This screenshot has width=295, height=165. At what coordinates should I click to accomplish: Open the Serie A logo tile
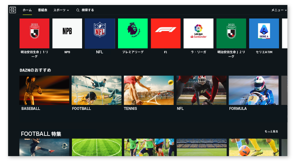tap(264, 33)
